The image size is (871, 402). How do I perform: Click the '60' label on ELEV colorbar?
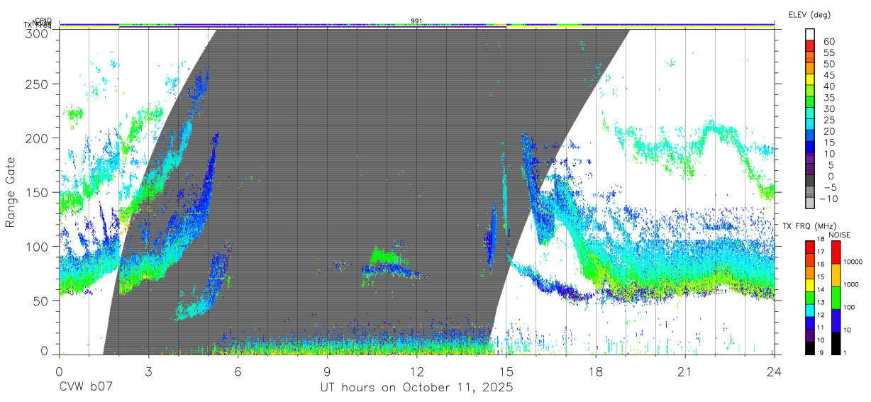[x=828, y=41]
